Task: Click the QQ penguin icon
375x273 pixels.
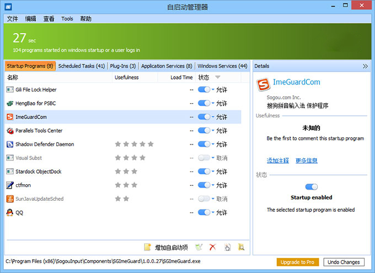Action: coord(10,212)
